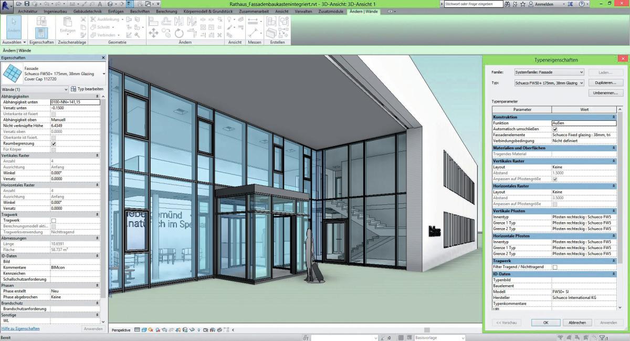The width and height of the screenshot is (630, 341).
Task: Toggle Anpassen auf Pfostengröße under Horizontales Raster
Action: (555, 203)
